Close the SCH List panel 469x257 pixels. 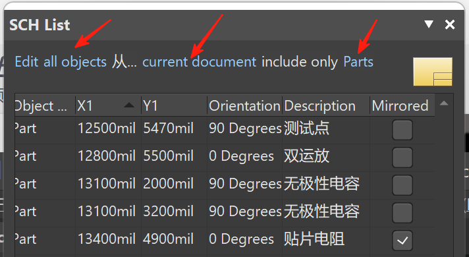coord(450,24)
